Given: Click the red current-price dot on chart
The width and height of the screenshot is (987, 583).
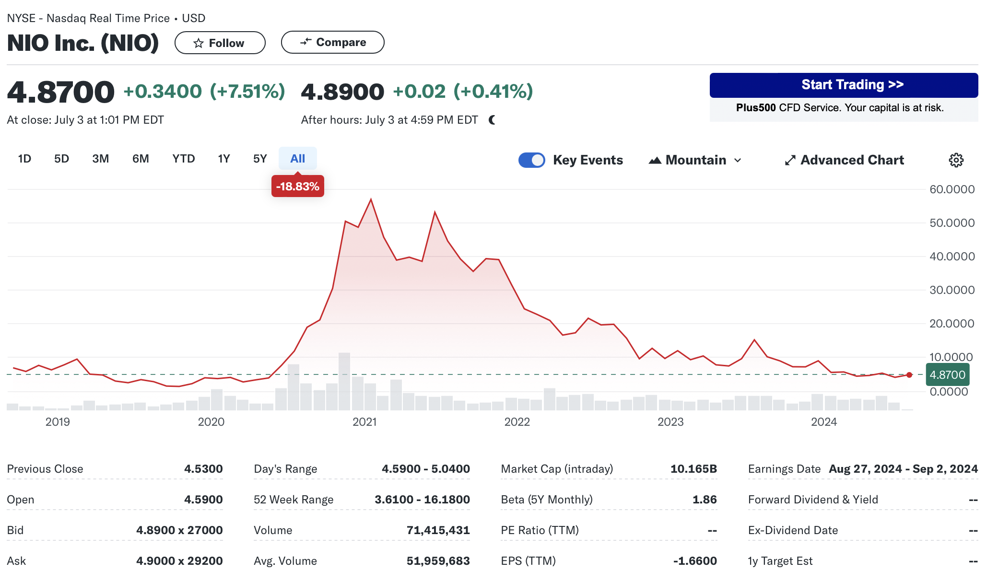Looking at the screenshot, I should pos(909,375).
